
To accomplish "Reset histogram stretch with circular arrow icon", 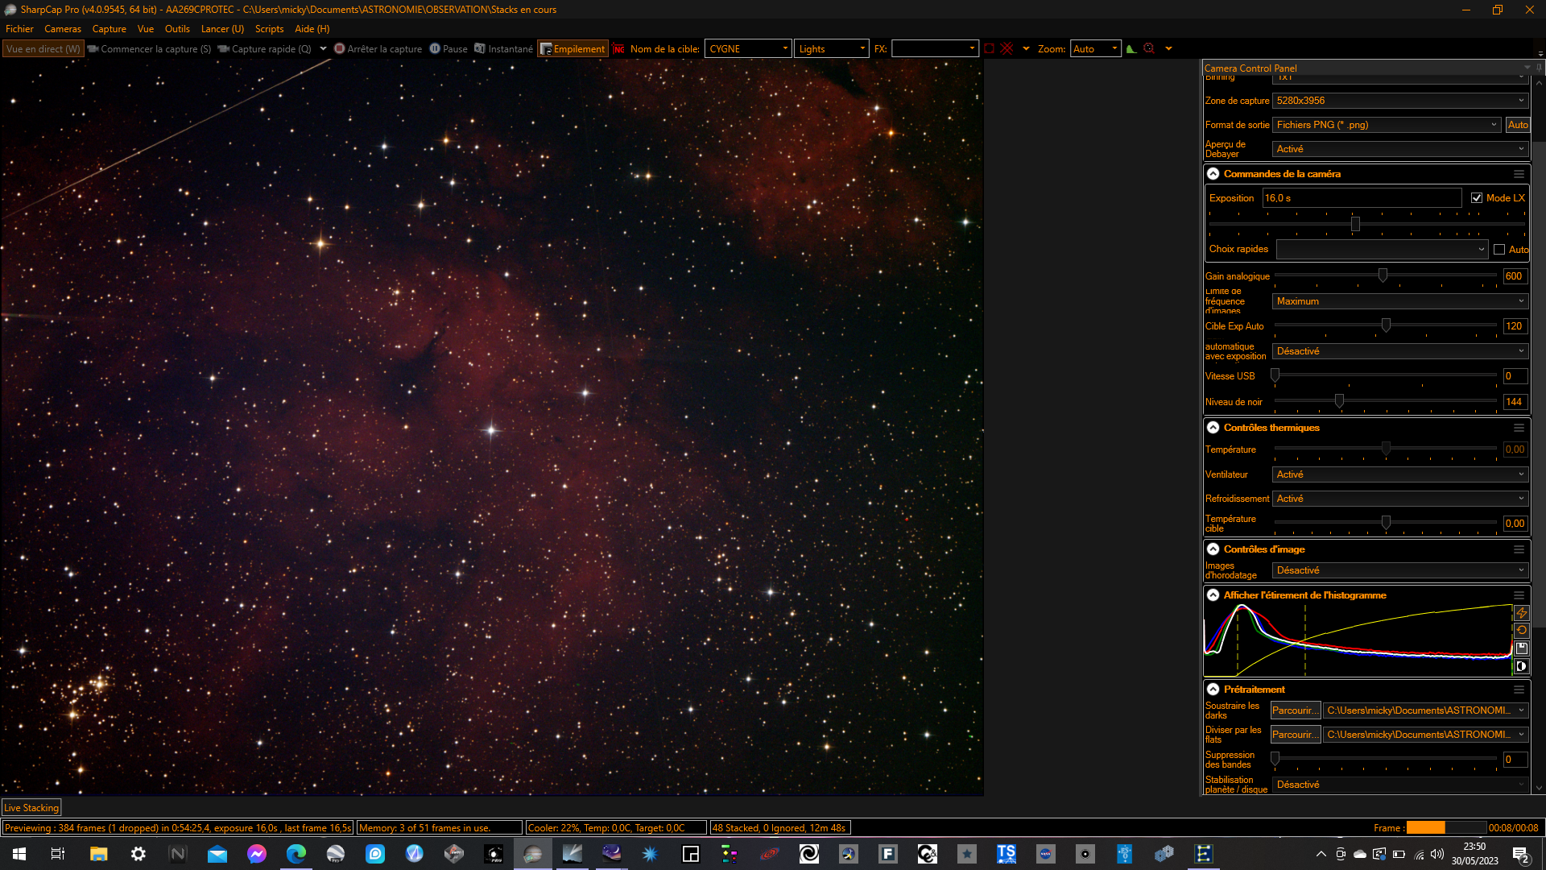I will click(x=1521, y=631).
